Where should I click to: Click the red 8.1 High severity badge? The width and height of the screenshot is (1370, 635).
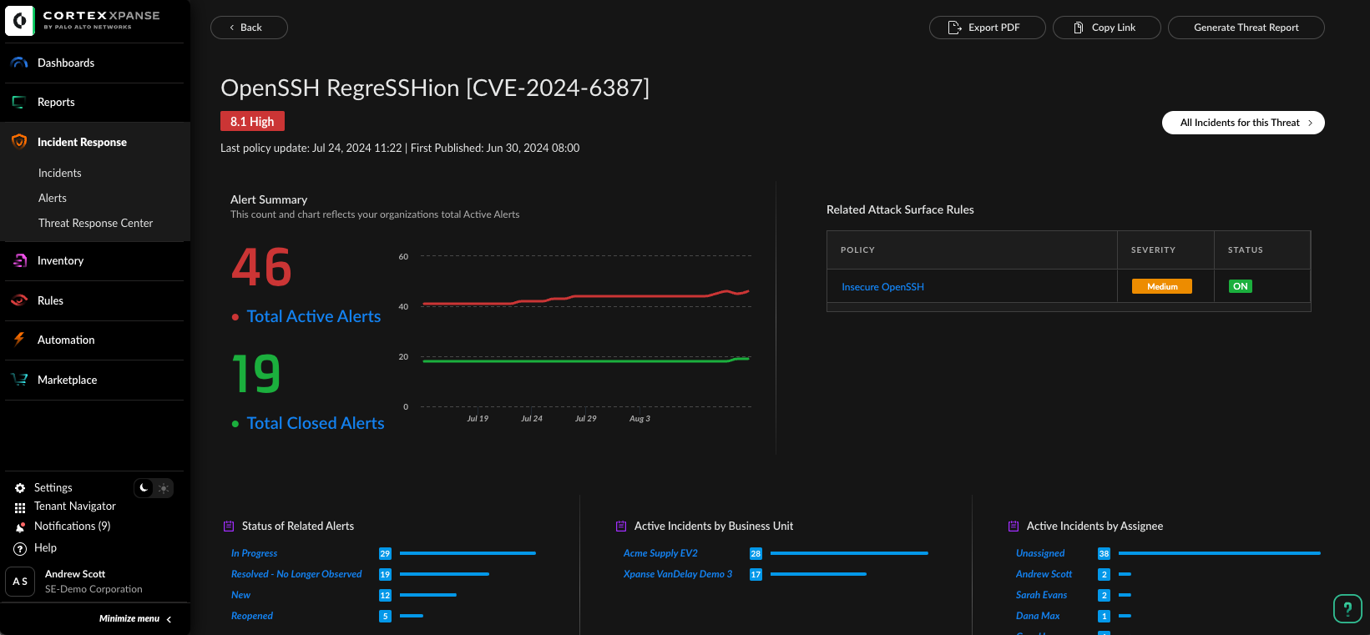pyautogui.click(x=252, y=121)
